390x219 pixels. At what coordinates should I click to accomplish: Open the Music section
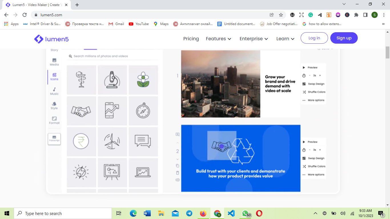coord(54,91)
